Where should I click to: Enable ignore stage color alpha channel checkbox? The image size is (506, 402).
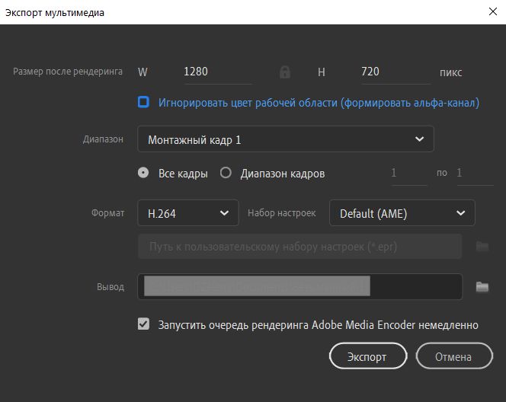143,102
